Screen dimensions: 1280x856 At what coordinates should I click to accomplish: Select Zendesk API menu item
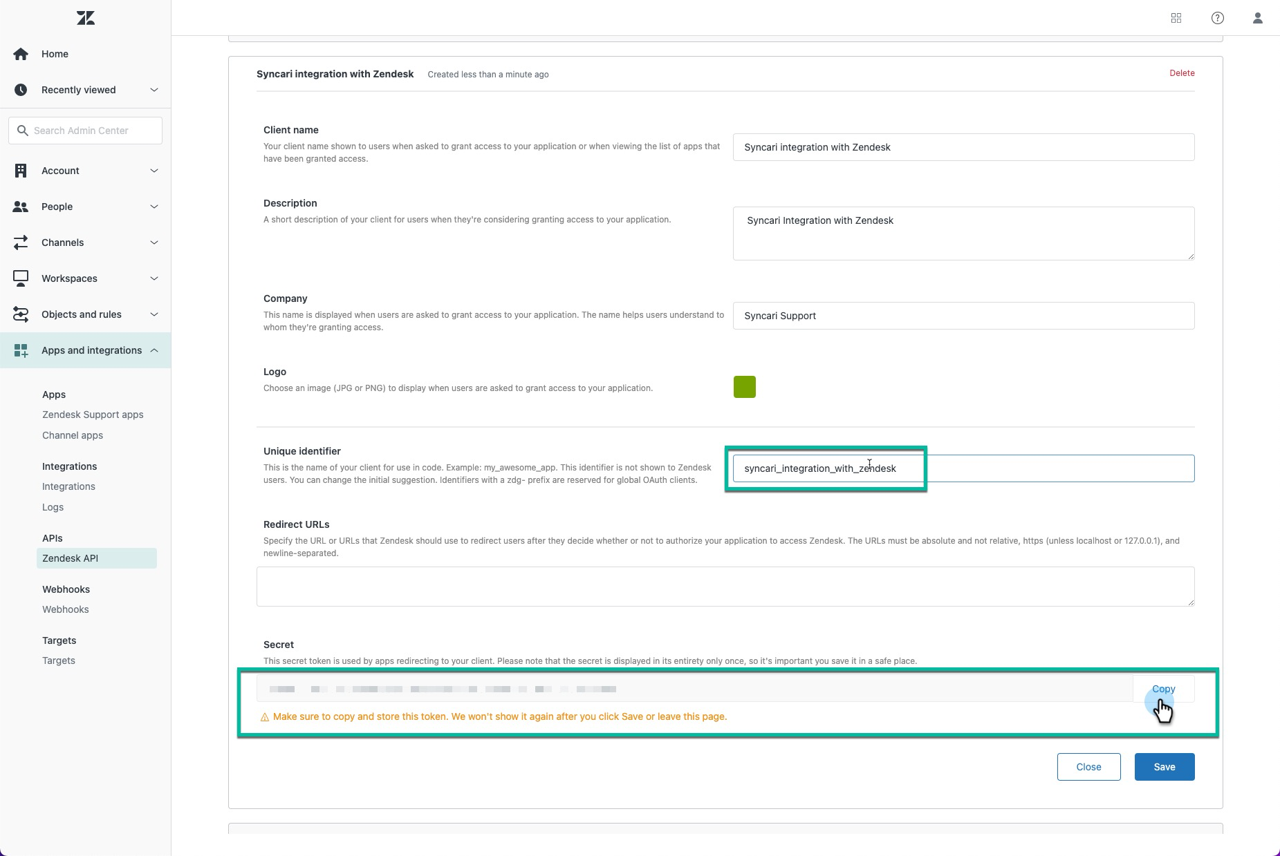(x=97, y=558)
